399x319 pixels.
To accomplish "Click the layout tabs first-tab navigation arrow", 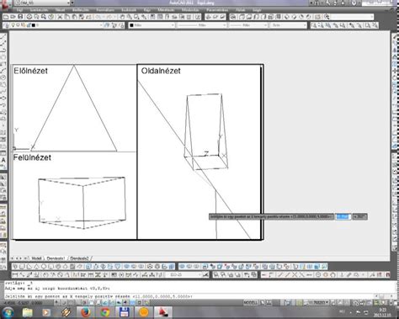I will click(13, 258).
